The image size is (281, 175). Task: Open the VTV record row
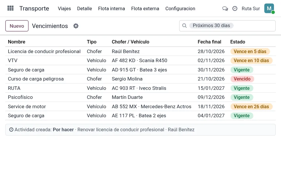[x=140, y=61]
